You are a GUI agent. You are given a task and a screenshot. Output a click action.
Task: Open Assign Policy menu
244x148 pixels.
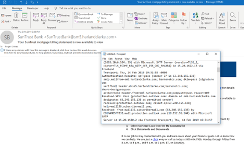(156, 18)
